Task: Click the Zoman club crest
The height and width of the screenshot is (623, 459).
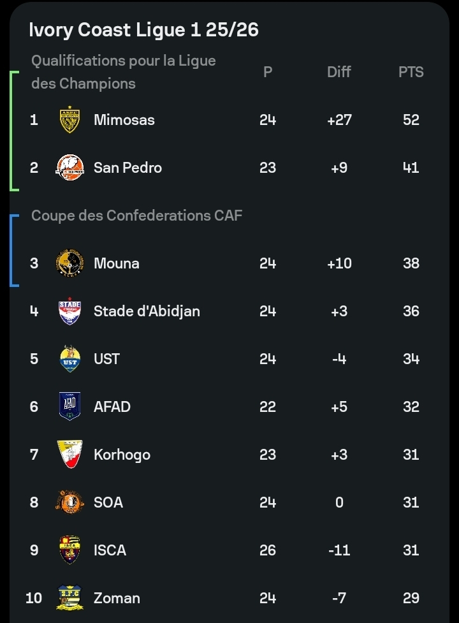Action: (x=69, y=598)
